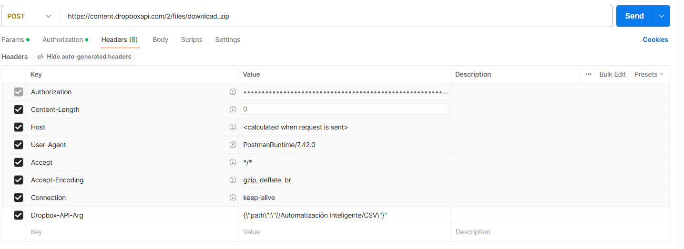Viewport: 684px width, 249px height.
Task: Switch to the Body tab
Action: [160, 40]
